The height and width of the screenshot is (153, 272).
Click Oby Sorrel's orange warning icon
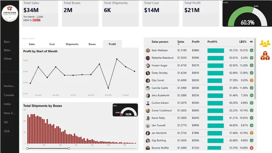point(252,80)
